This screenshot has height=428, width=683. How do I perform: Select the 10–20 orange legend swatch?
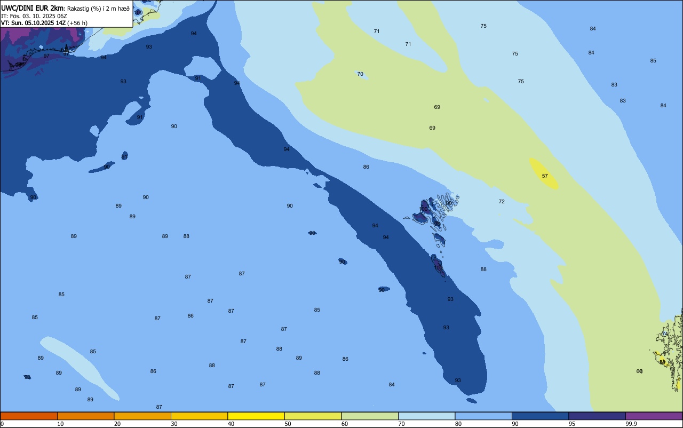[x=85, y=416]
